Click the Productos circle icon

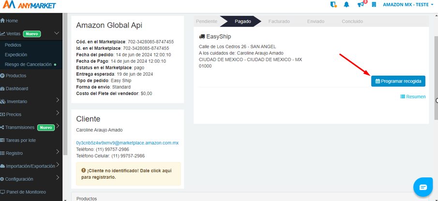click(x=2, y=76)
